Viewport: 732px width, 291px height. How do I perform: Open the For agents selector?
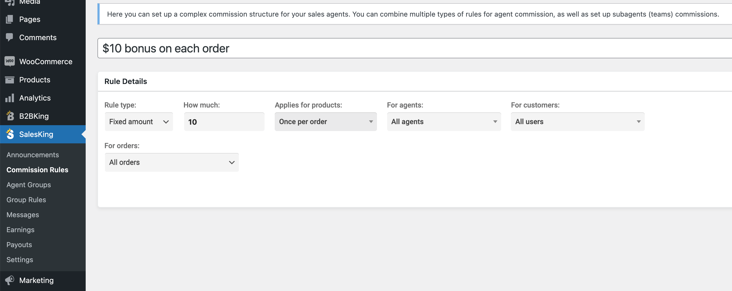click(444, 121)
